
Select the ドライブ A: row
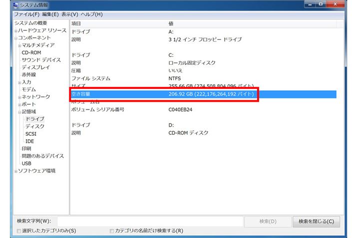[x=203, y=32]
